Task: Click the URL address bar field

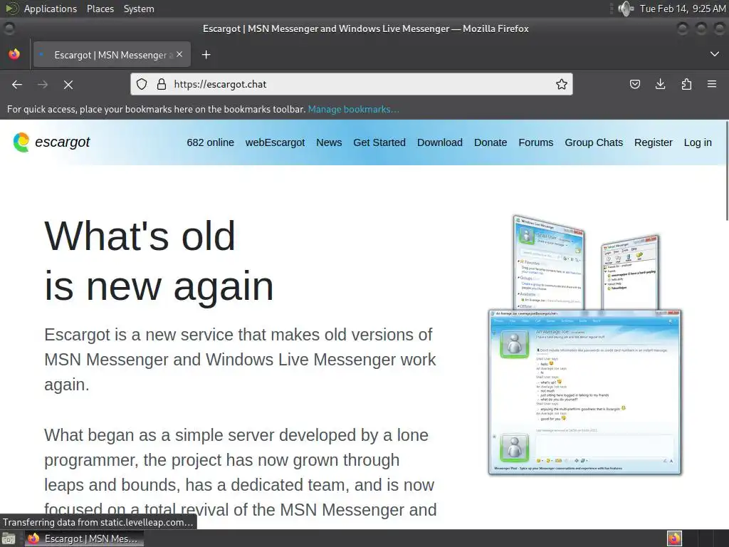Action: tap(352, 84)
